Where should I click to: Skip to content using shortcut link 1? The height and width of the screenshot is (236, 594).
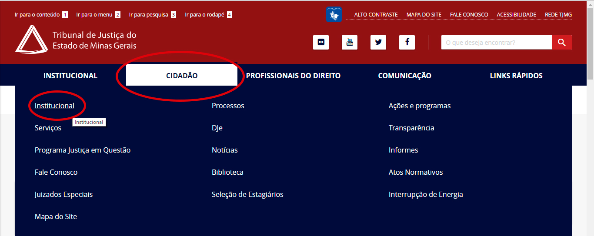(41, 15)
